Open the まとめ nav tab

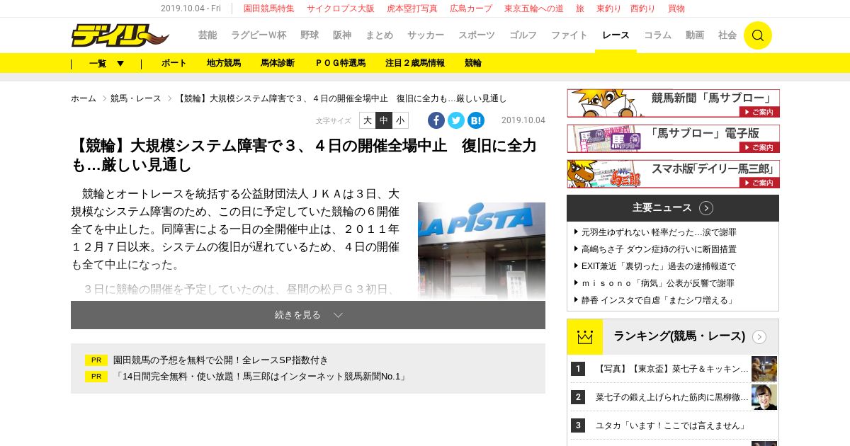pyautogui.click(x=379, y=35)
